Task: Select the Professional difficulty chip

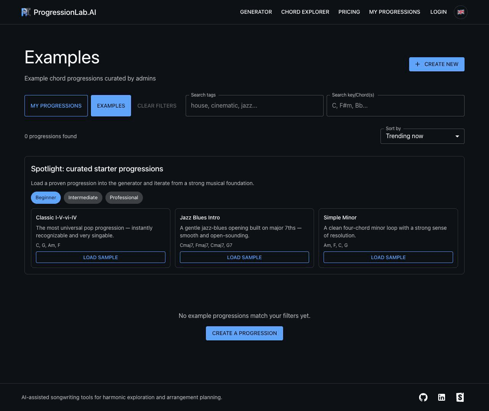Action: click(124, 198)
